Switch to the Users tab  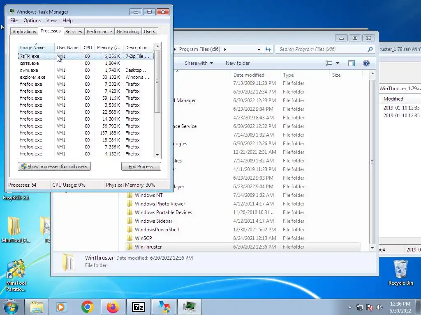click(x=149, y=32)
